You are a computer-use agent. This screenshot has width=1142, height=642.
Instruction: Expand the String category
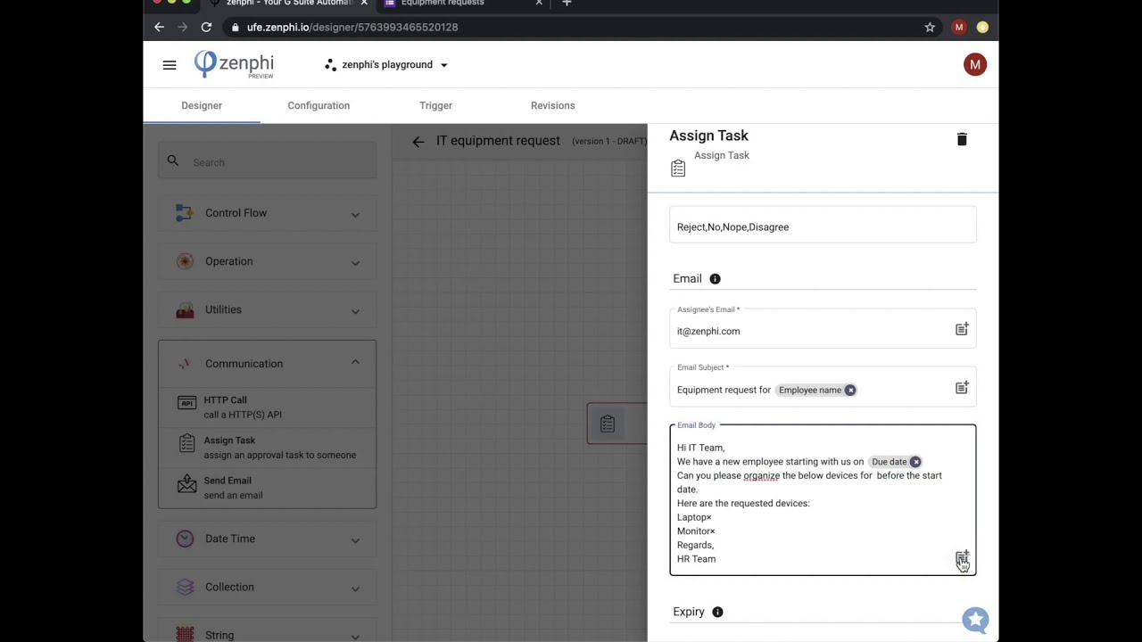click(x=267, y=635)
